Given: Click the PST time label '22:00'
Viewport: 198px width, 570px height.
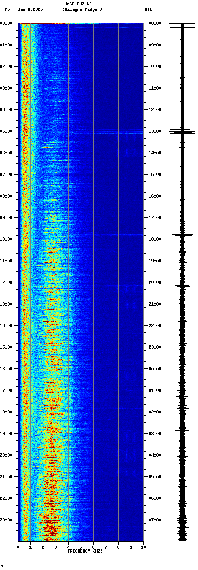Looking at the screenshot, I should (x=6, y=498).
